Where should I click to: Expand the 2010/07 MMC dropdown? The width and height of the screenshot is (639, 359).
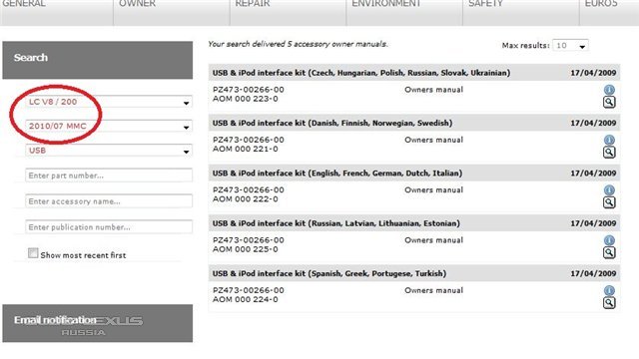pyautogui.click(x=109, y=127)
